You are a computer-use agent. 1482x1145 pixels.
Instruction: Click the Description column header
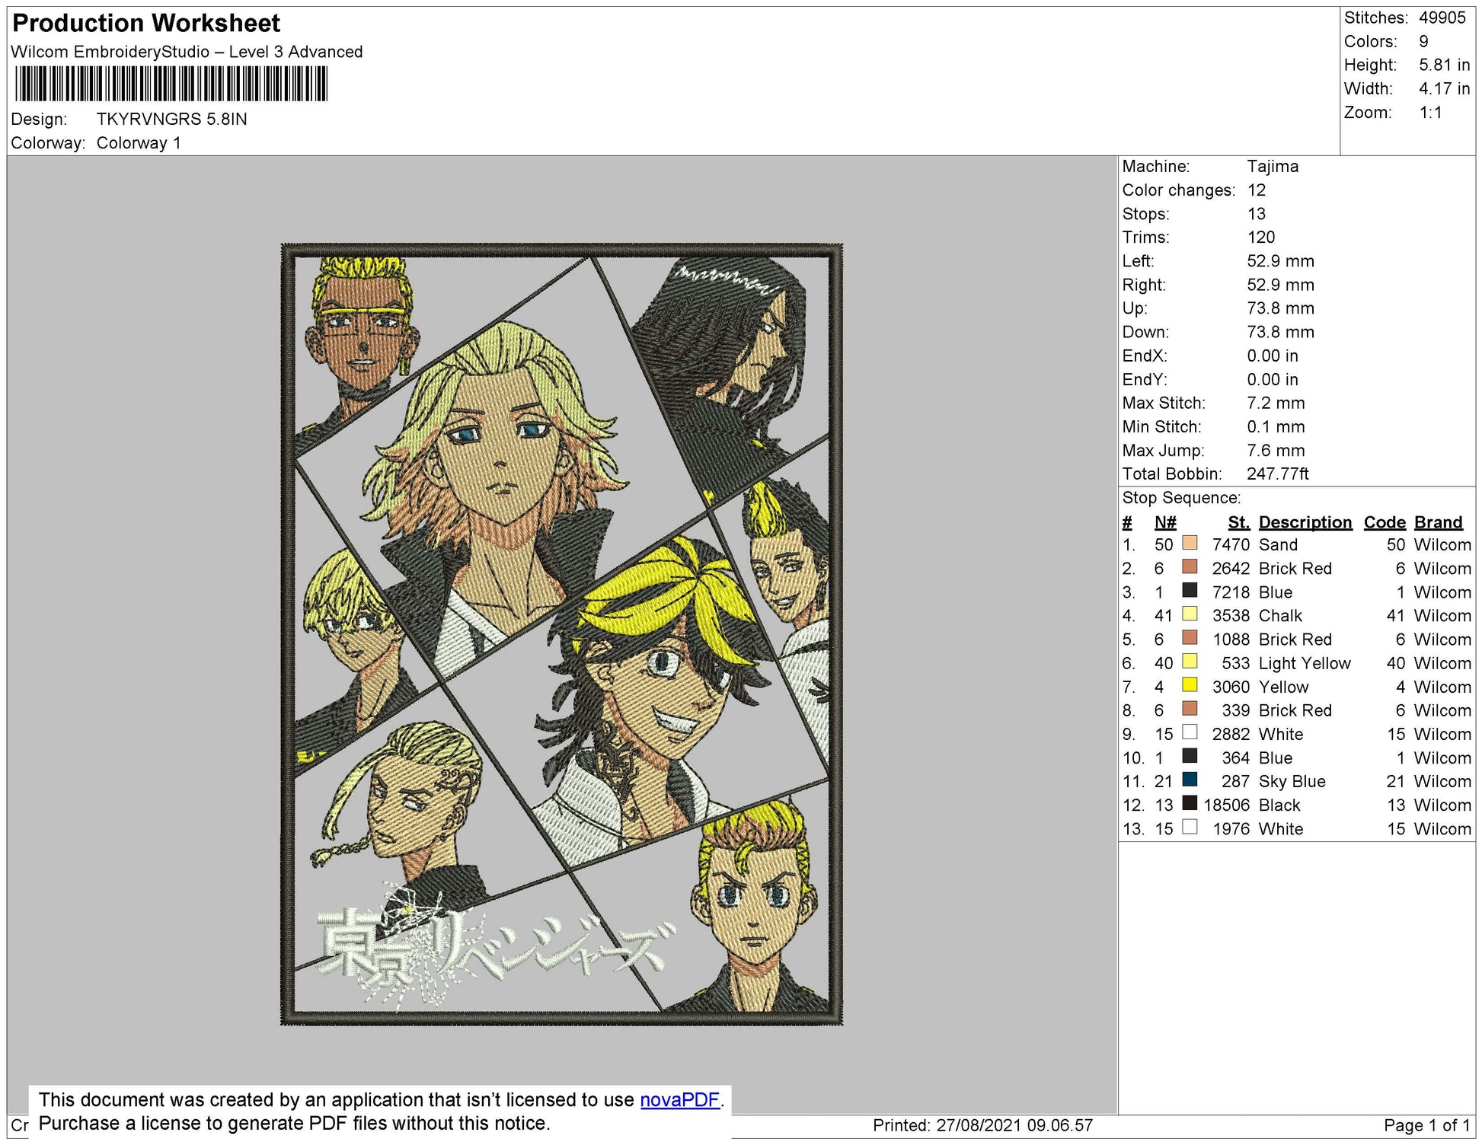(1305, 522)
